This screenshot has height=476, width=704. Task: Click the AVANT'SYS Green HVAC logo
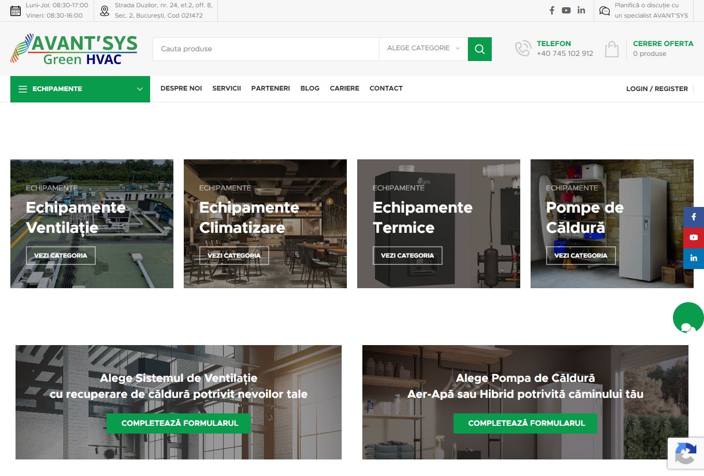click(74, 49)
